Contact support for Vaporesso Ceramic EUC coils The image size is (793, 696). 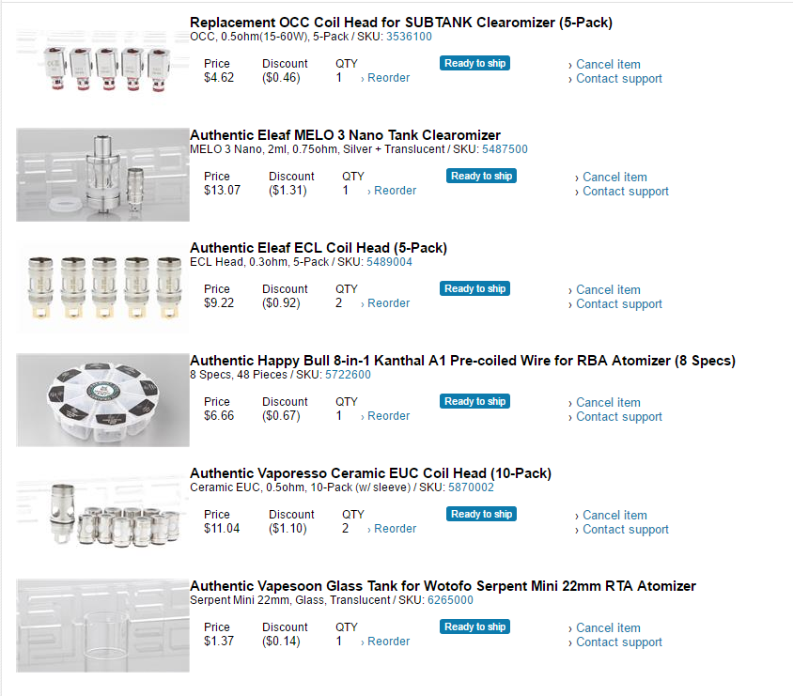click(625, 530)
